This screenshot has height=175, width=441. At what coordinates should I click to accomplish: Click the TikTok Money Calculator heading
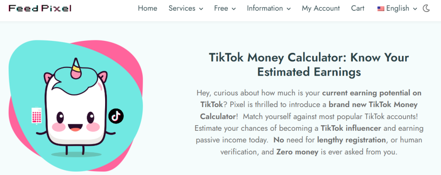point(309,64)
